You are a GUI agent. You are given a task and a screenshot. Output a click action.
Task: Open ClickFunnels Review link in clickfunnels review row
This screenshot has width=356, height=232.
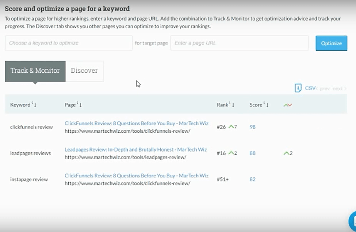click(137, 123)
